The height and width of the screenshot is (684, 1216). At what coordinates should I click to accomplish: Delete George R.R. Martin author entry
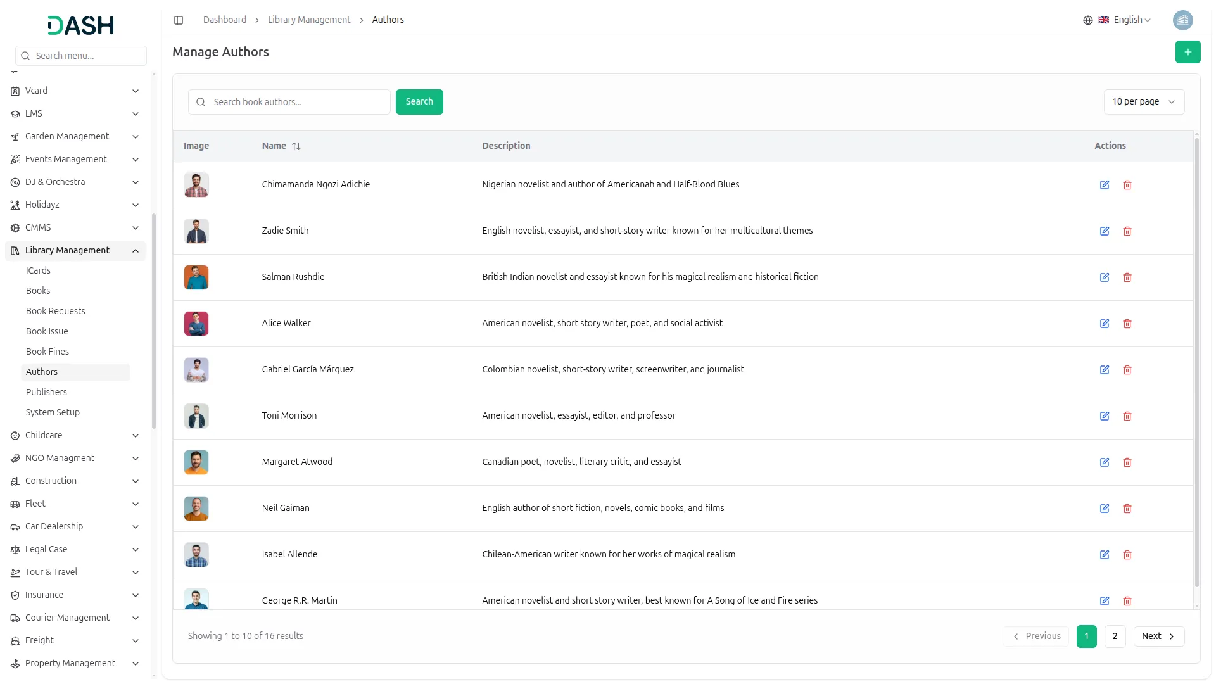[x=1127, y=601]
